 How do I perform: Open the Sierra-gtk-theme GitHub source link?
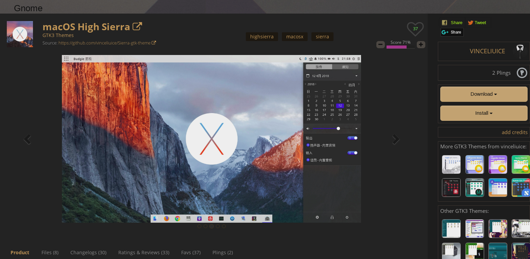click(x=104, y=43)
